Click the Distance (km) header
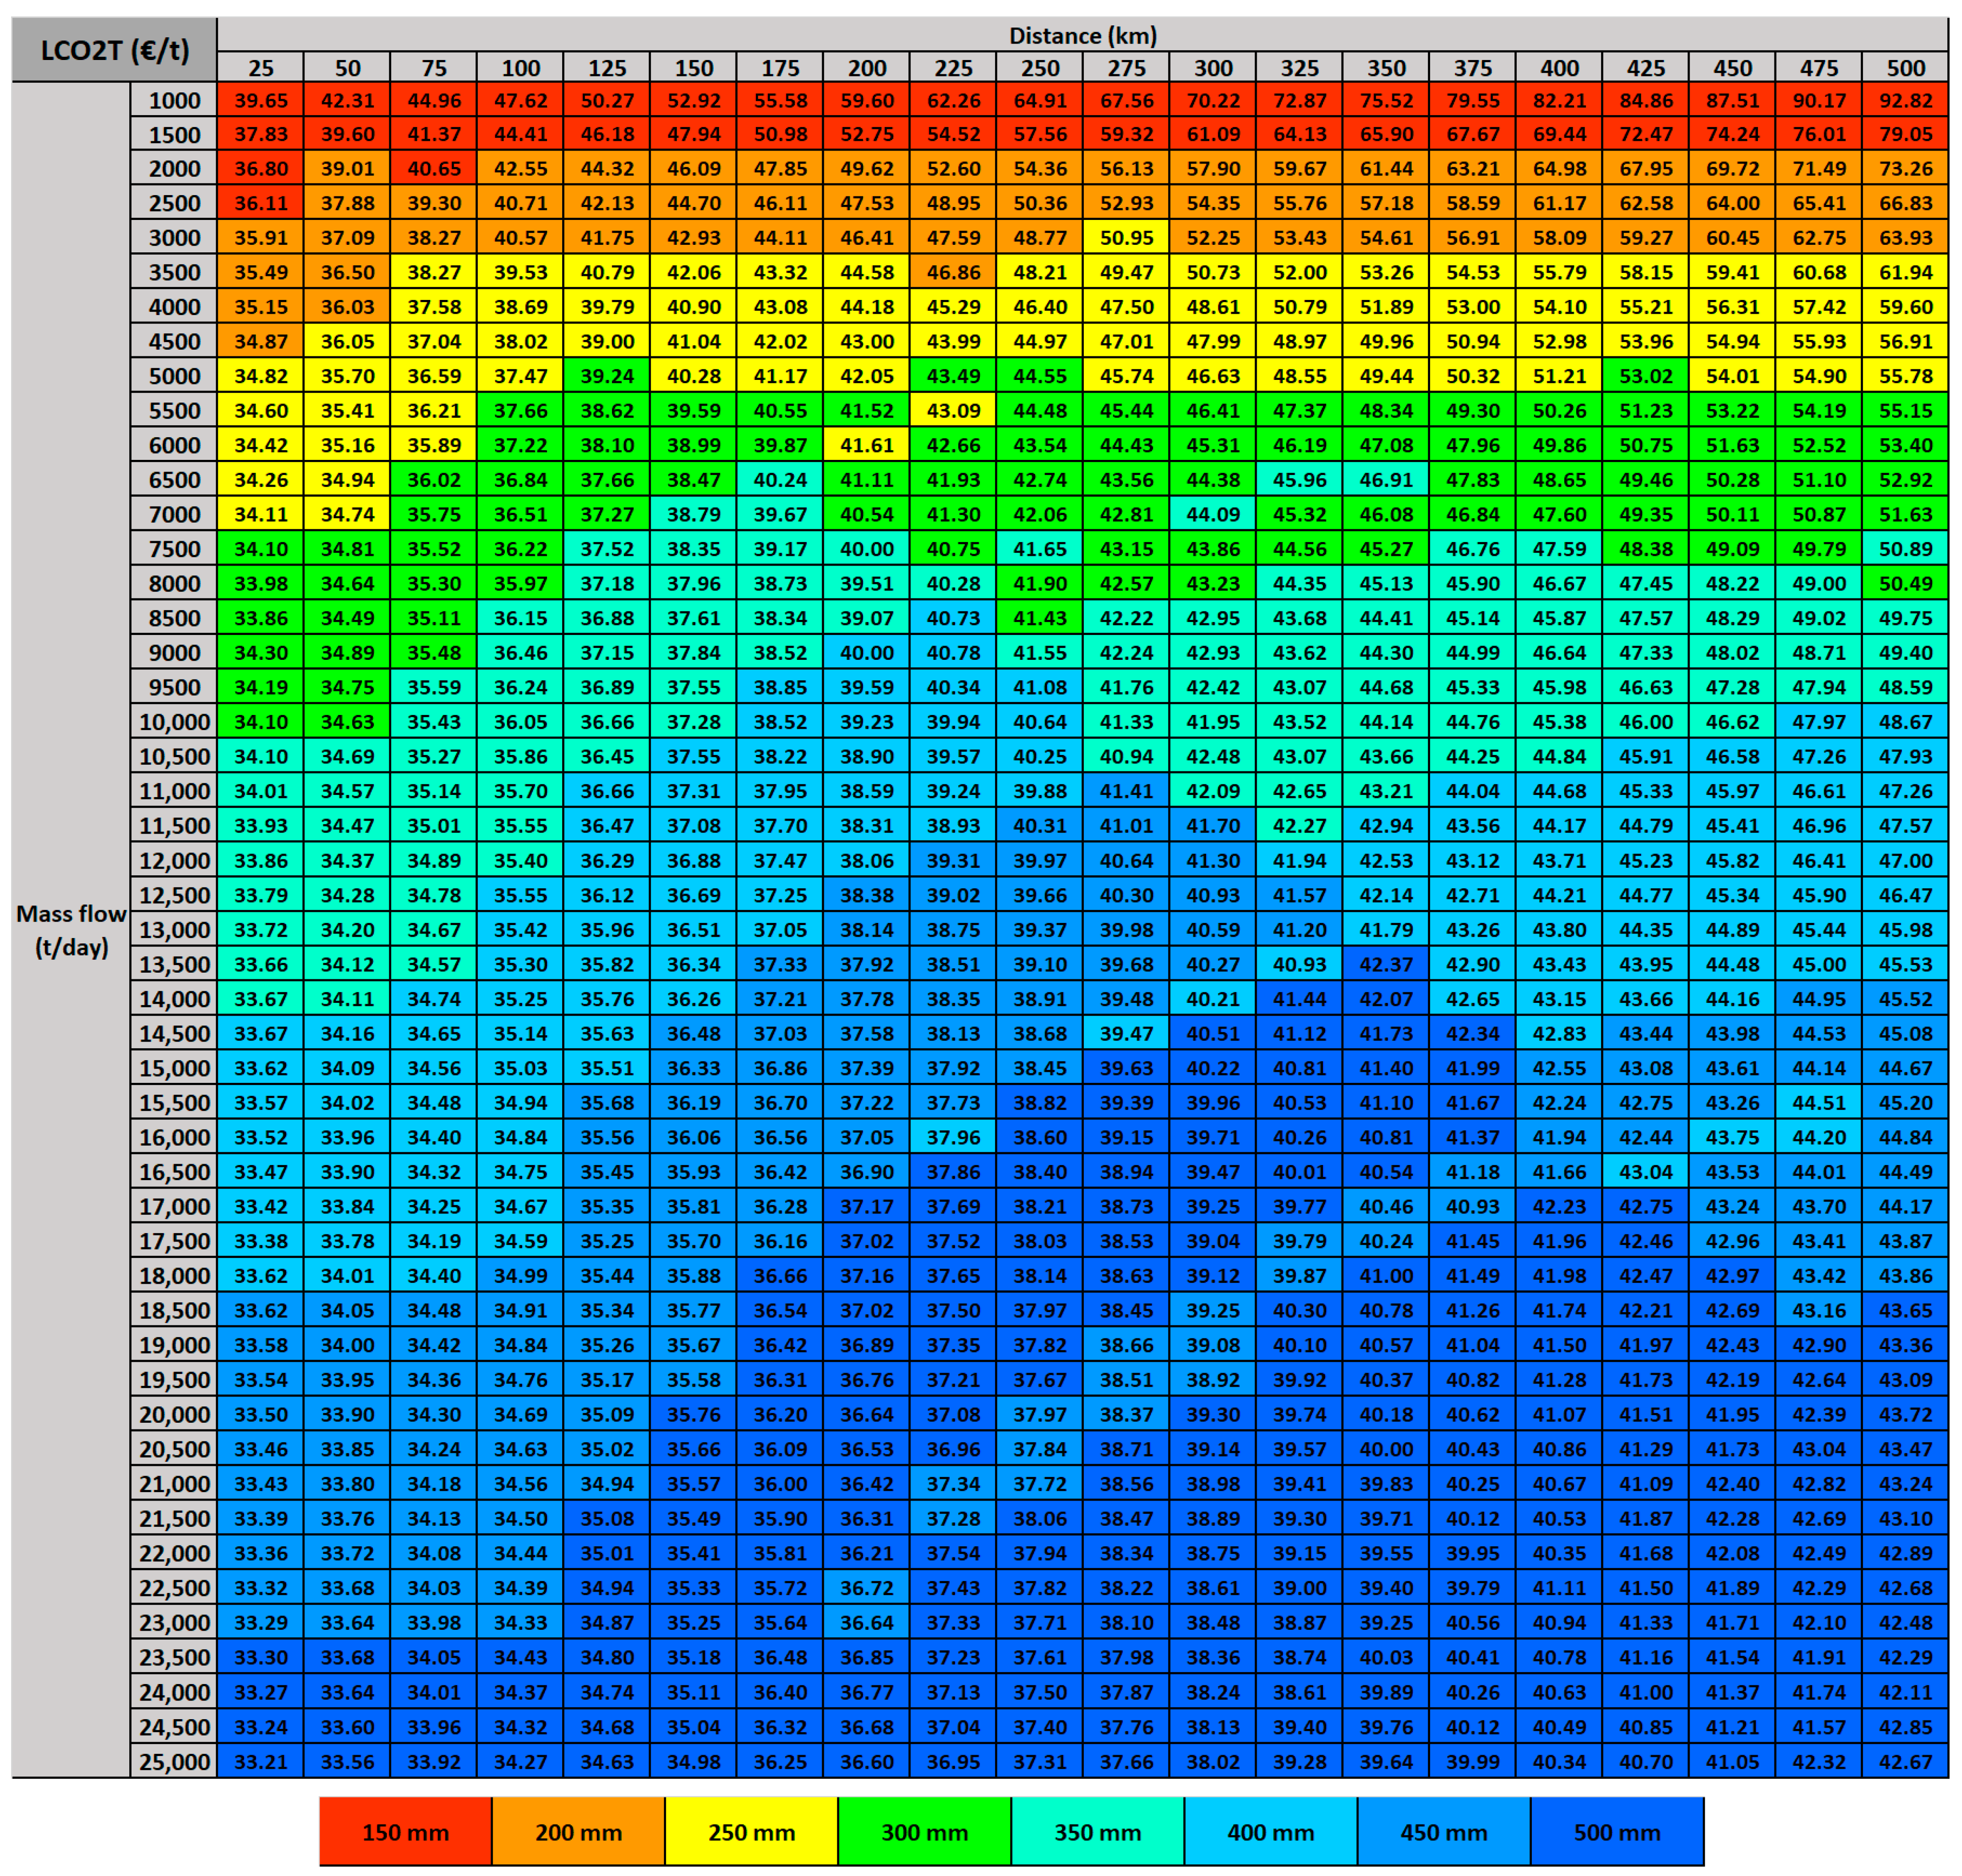 tap(1082, 35)
